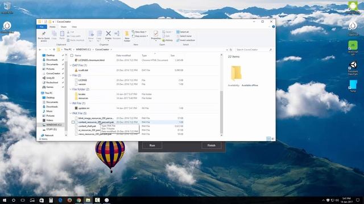
Task: Switch to the Home ribbon tab
Action: click(52, 27)
